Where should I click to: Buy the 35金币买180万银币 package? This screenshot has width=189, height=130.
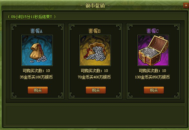38,90
